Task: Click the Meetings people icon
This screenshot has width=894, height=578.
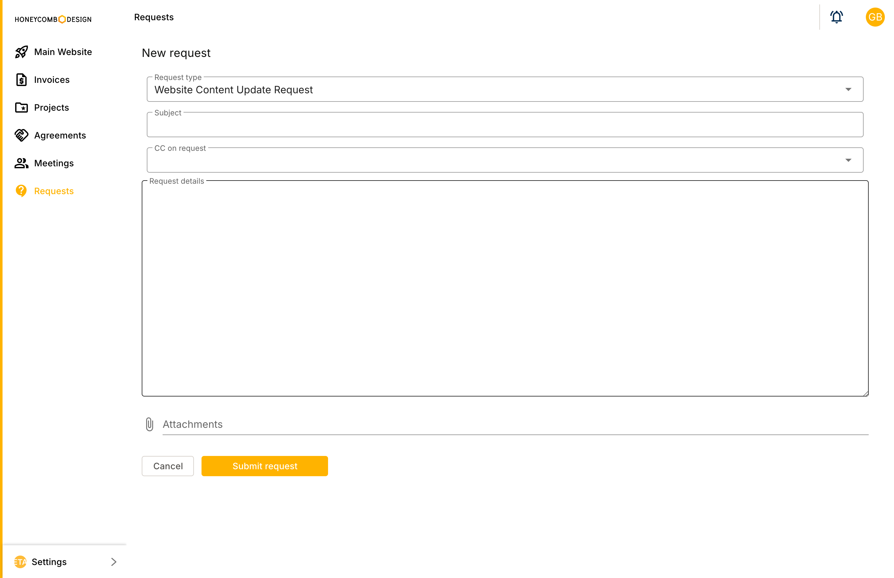Action: (22, 163)
